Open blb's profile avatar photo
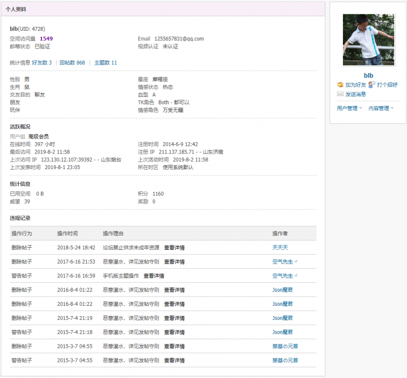 tap(368, 40)
